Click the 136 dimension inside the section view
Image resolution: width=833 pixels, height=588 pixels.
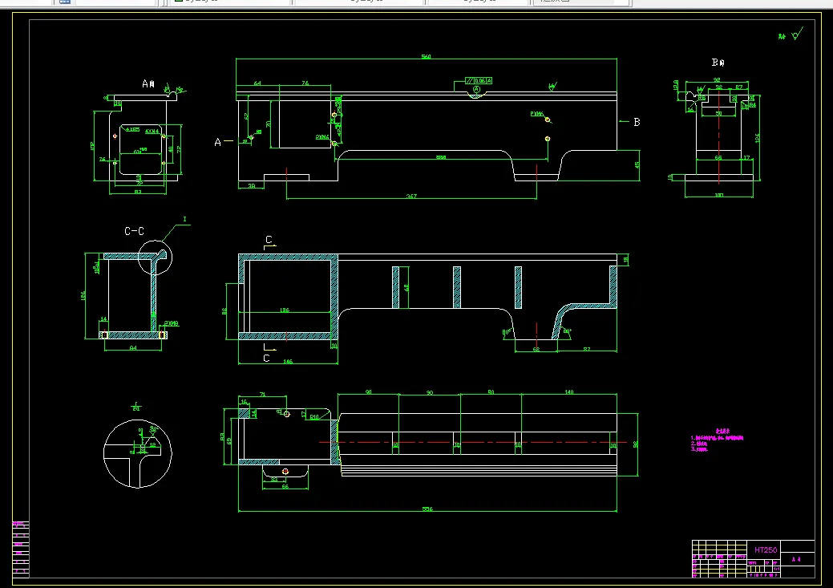pos(285,310)
